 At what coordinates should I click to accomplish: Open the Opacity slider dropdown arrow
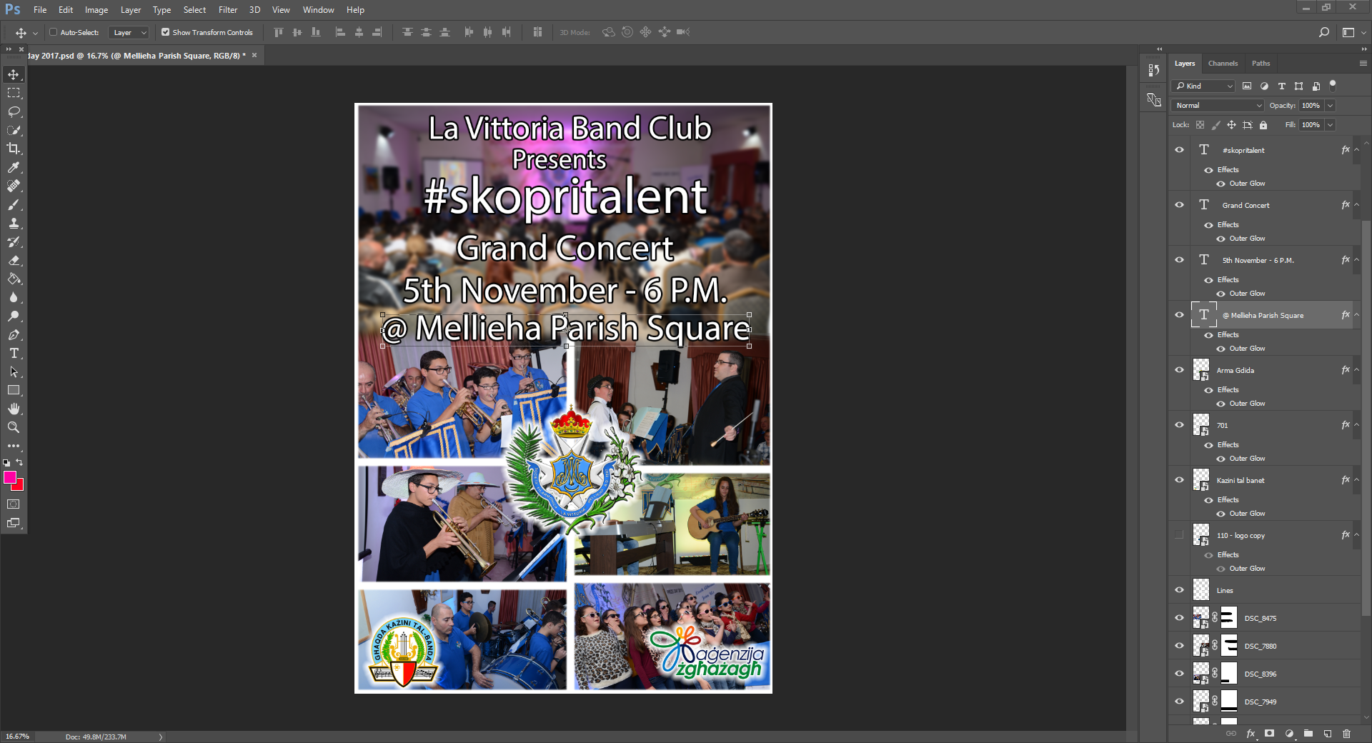(1330, 106)
